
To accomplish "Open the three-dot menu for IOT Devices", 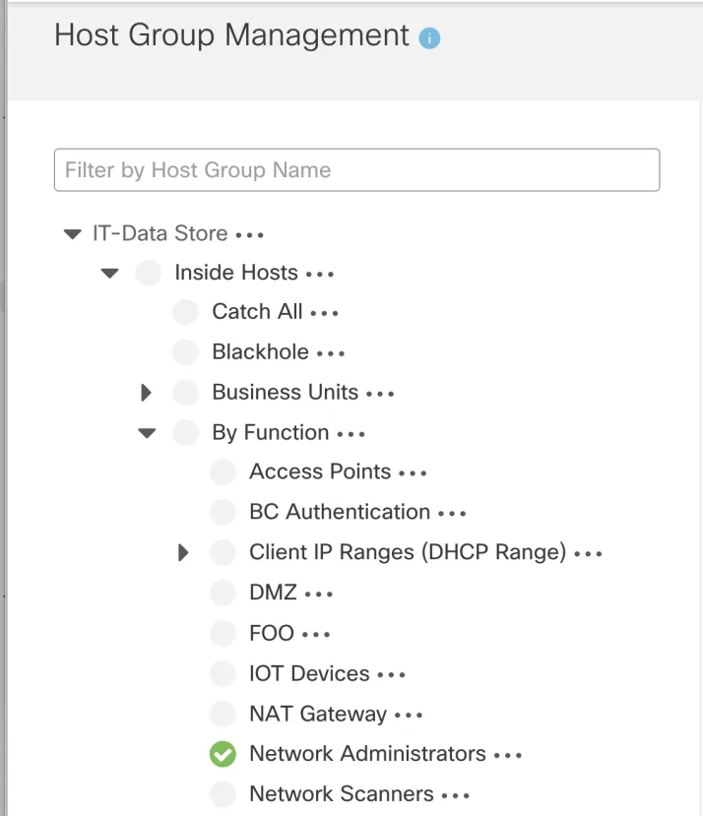I will [391, 675].
